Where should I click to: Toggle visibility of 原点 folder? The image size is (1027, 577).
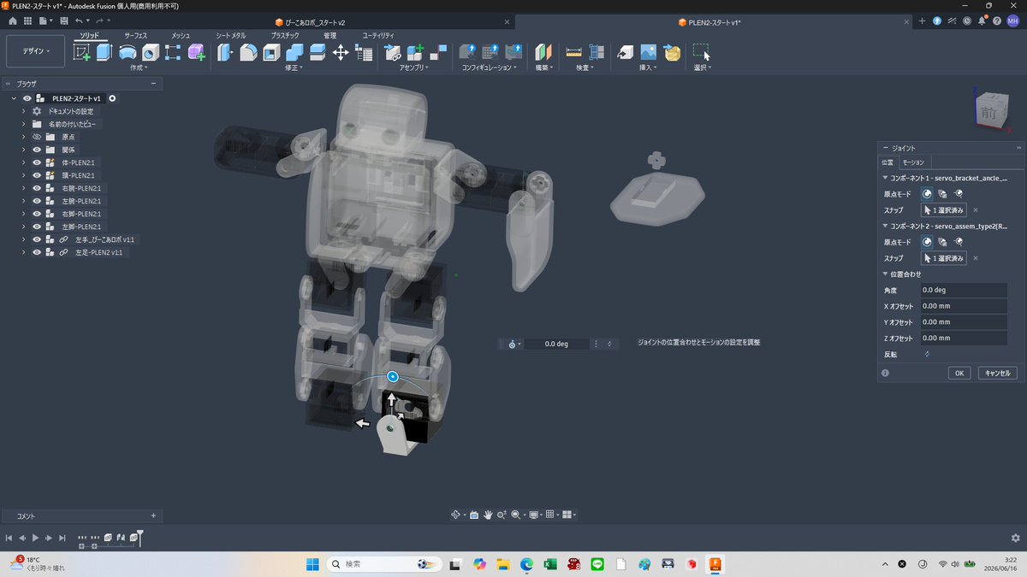click(x=37, y=137)
